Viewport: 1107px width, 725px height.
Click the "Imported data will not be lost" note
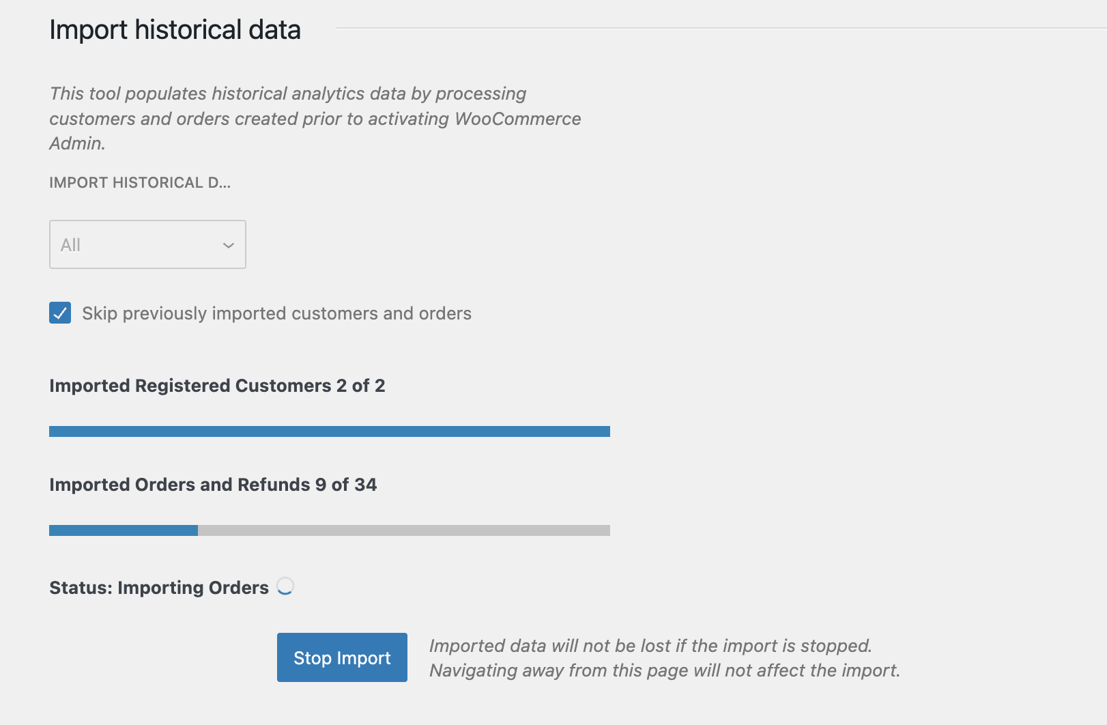[650, 646]
